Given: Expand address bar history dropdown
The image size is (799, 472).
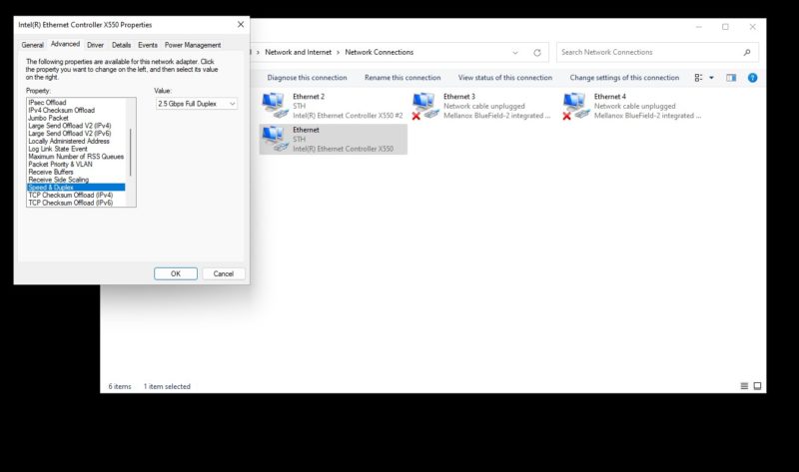Looking at the screenshot, I should pos(515,53).
